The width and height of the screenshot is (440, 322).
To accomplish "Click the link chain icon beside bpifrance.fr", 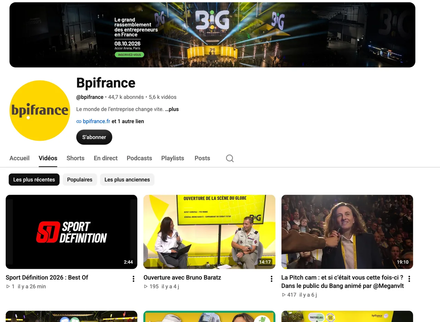I will point(79,122).
